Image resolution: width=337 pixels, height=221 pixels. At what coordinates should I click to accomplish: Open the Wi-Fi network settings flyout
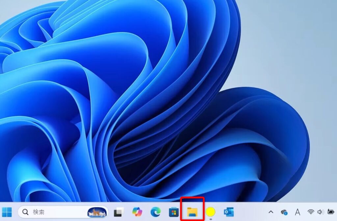311,212
